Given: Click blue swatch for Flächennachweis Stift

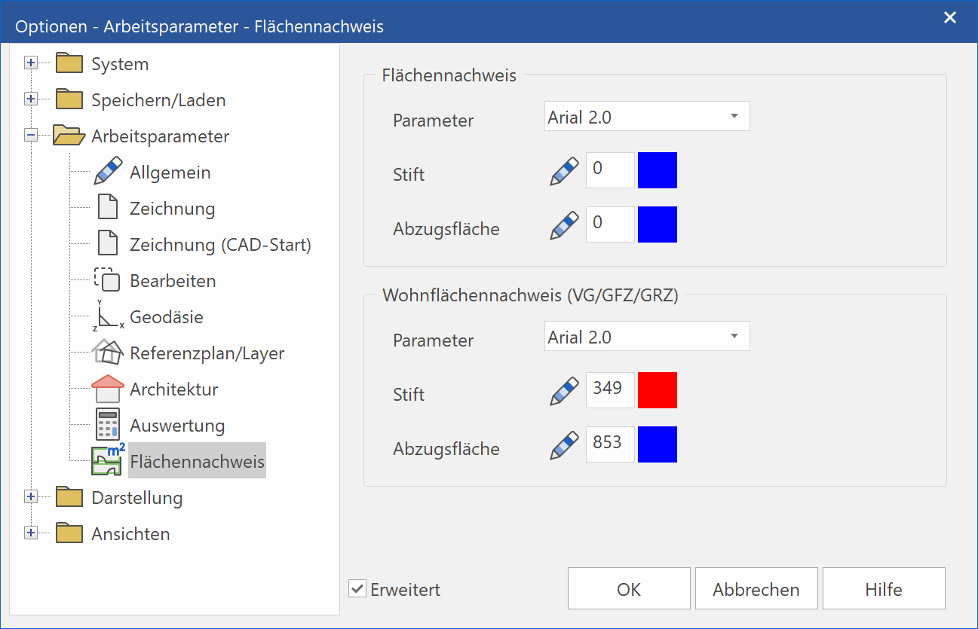Looking at the screenshot, I should point(658,170).
